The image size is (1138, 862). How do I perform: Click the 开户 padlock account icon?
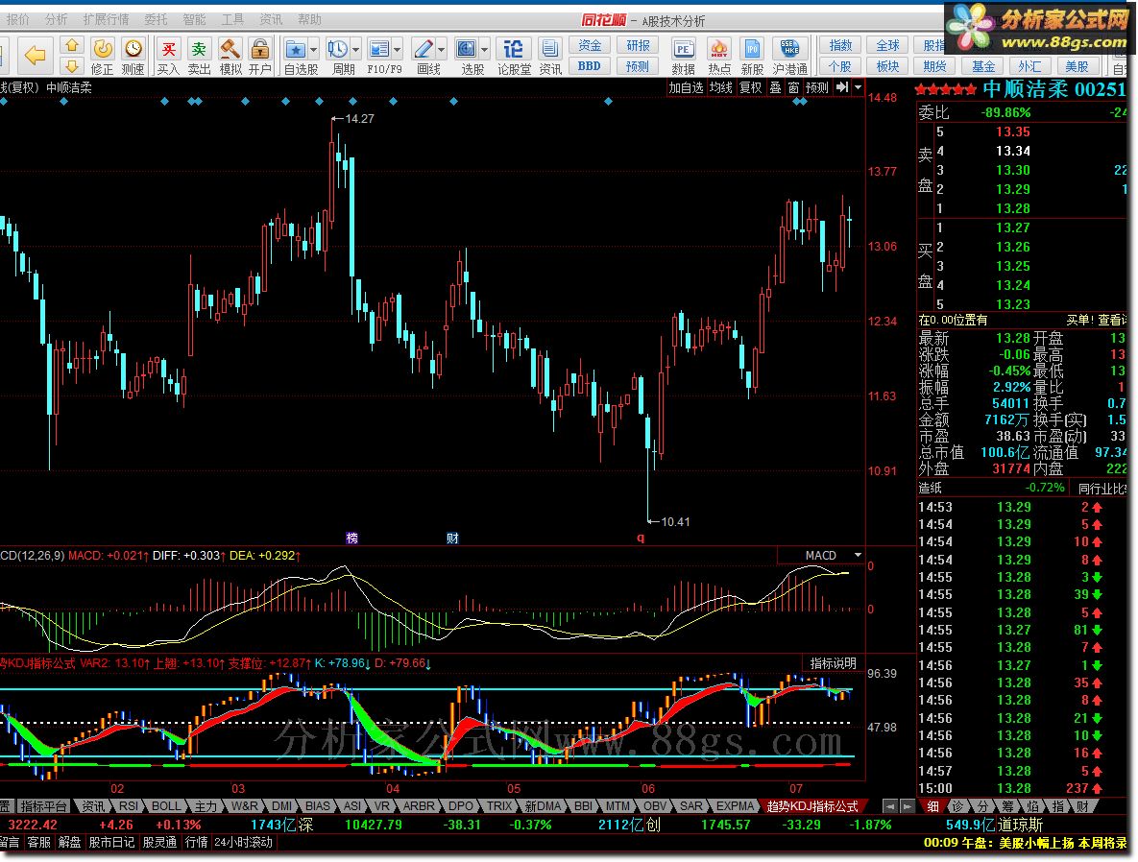coord(260,49)
